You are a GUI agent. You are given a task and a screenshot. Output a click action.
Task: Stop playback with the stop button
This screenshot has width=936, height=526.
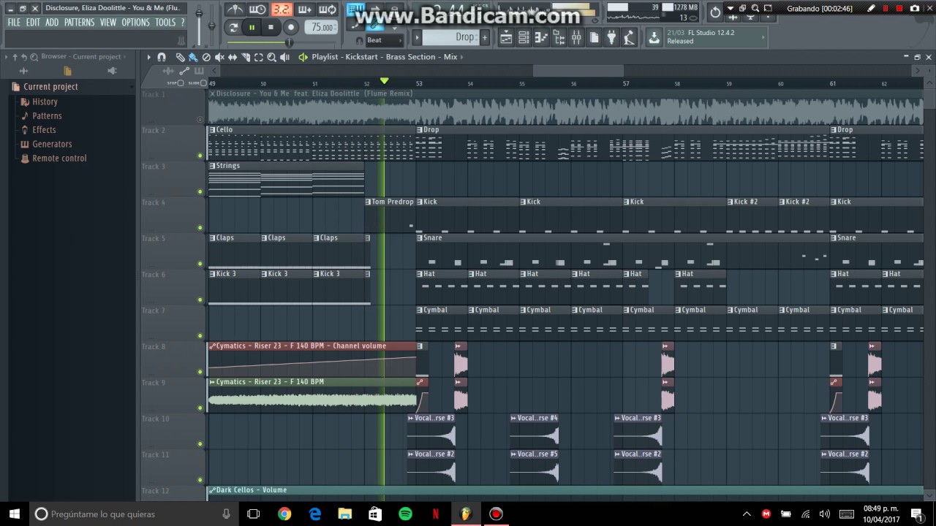271,28
